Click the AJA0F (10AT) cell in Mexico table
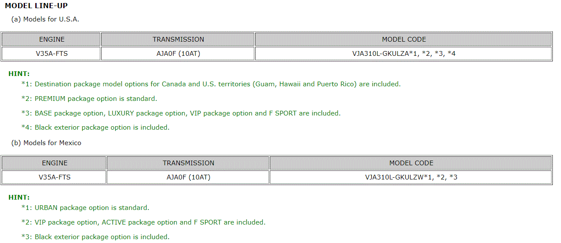 [188, 177]
